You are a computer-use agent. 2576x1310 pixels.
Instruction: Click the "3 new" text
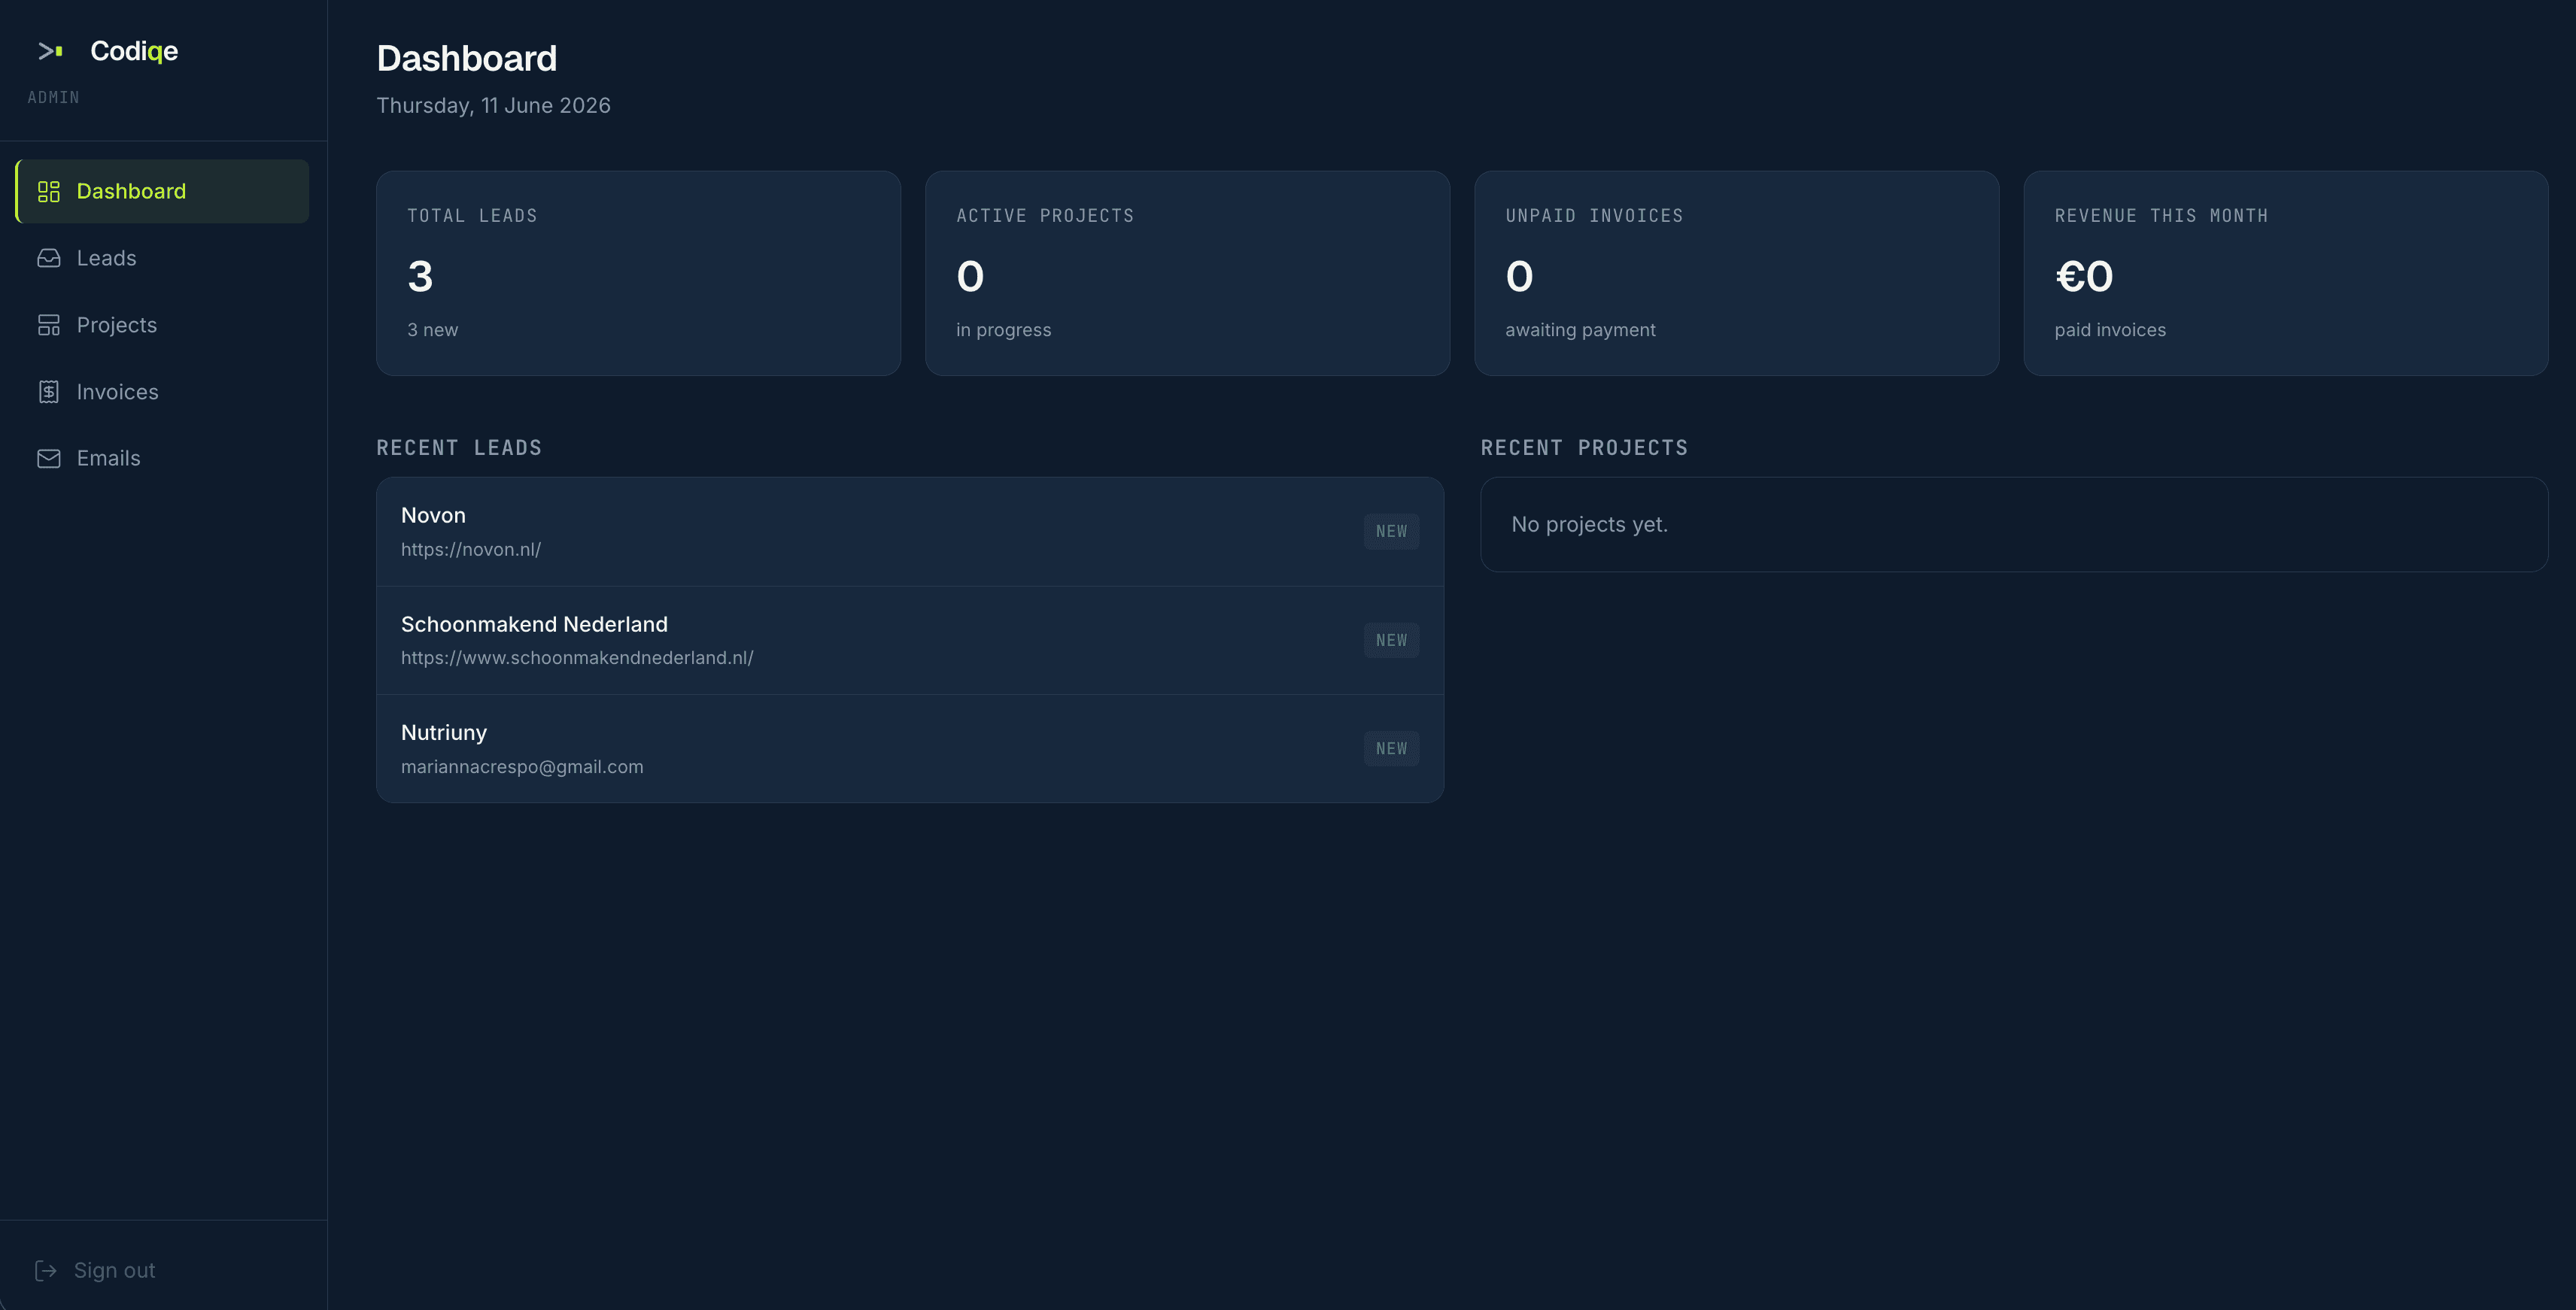(x=433, y=329)
